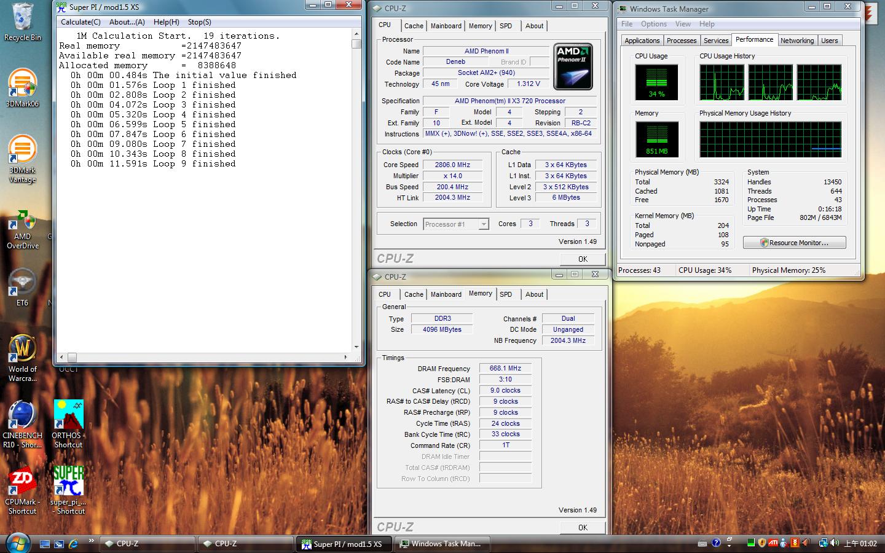This screenshot has width=885, height=553.
Task: Switch to the Services tab in Task Manager
Action: click(x=716, y=41)
